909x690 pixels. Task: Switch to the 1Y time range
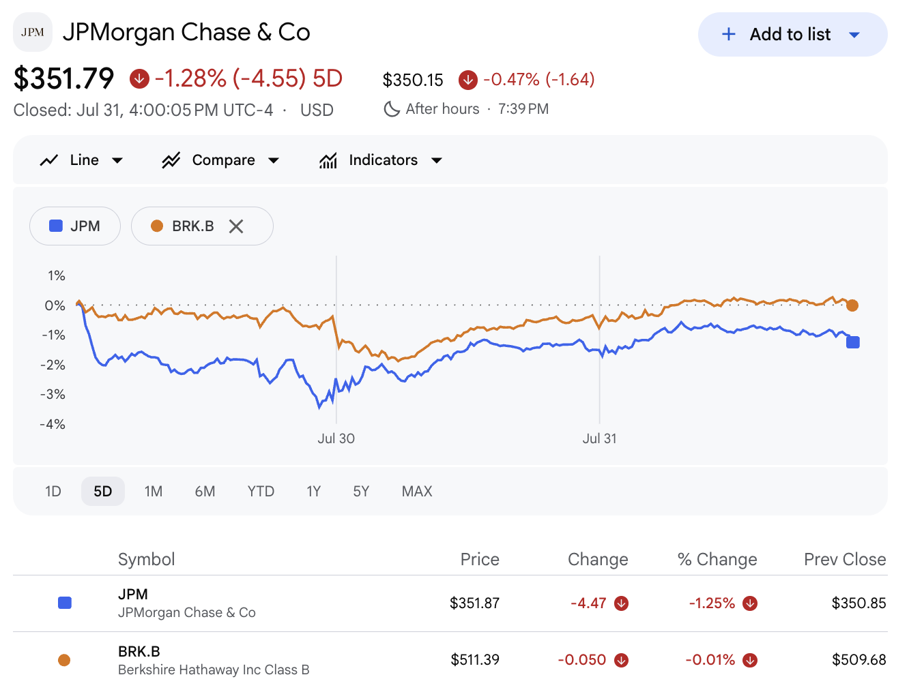click(314, 492)
